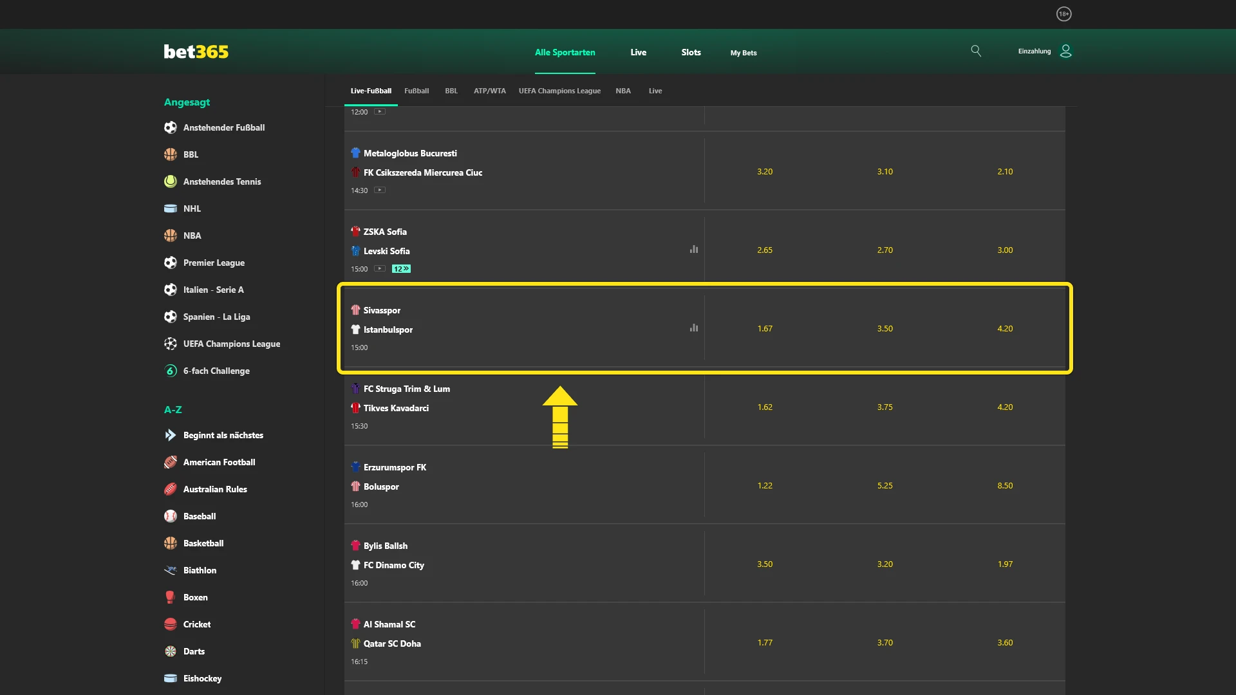Select the Biathlon icon in the sidebar
Viewport: 1236px width, 695px height.
[x=170, y=570]
